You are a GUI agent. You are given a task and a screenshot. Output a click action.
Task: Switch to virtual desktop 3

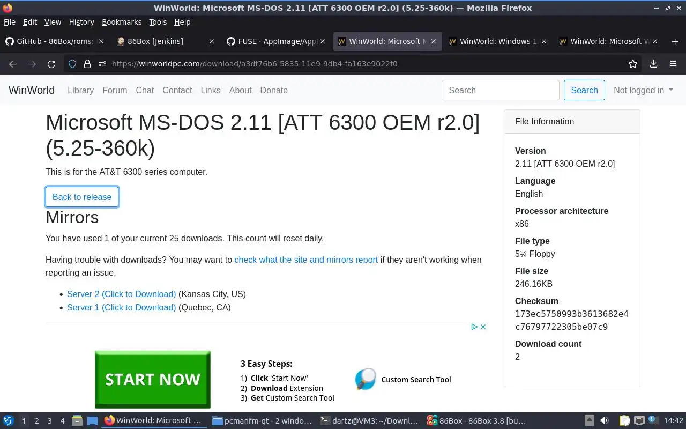click(49, 421)
